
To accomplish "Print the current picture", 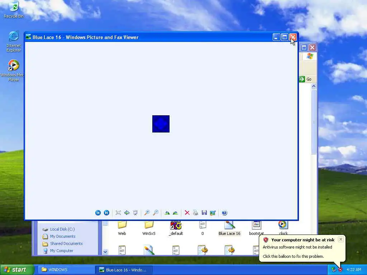I will click(196, 213).
